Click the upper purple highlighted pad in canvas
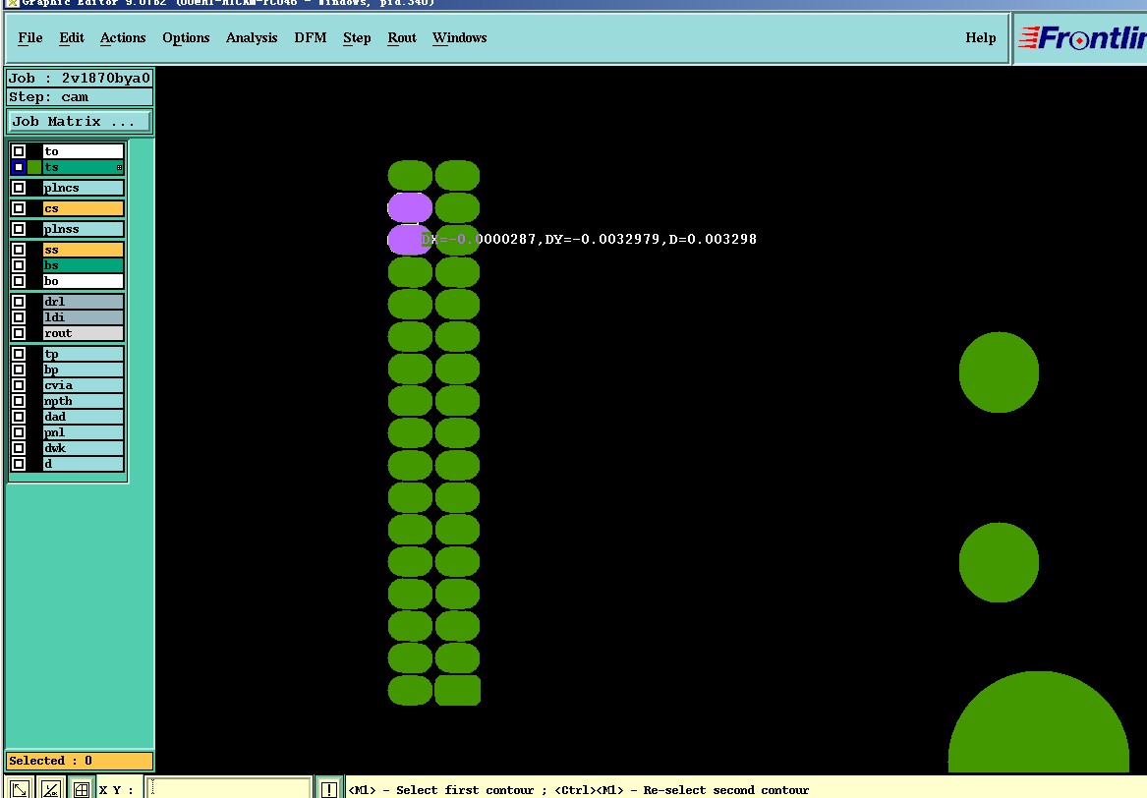 click(x=410, y=207)
